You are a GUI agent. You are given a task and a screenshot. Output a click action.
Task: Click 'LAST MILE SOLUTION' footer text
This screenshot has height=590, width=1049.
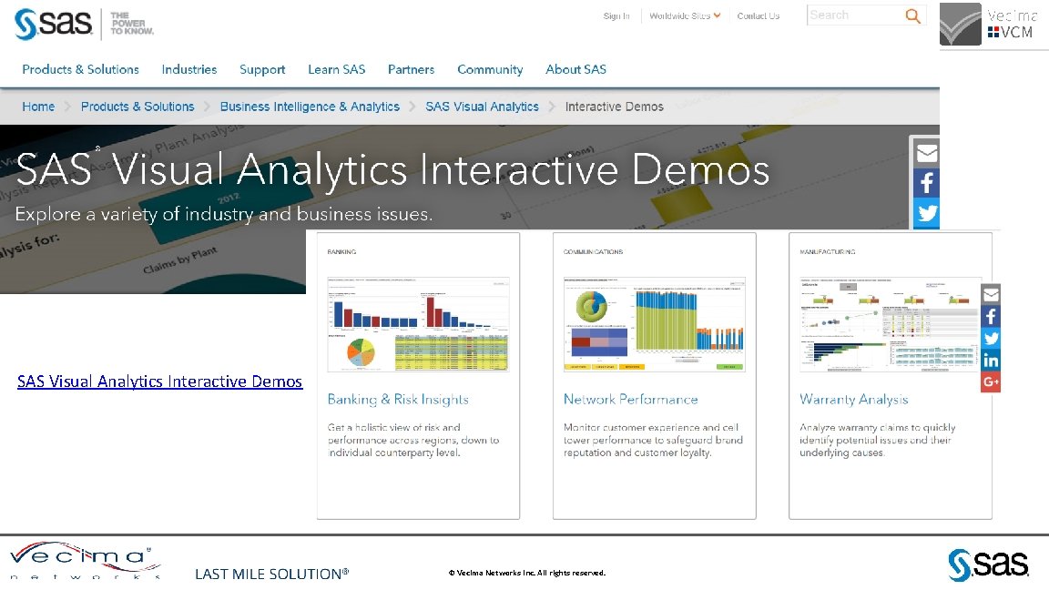(x=271, y=574)
